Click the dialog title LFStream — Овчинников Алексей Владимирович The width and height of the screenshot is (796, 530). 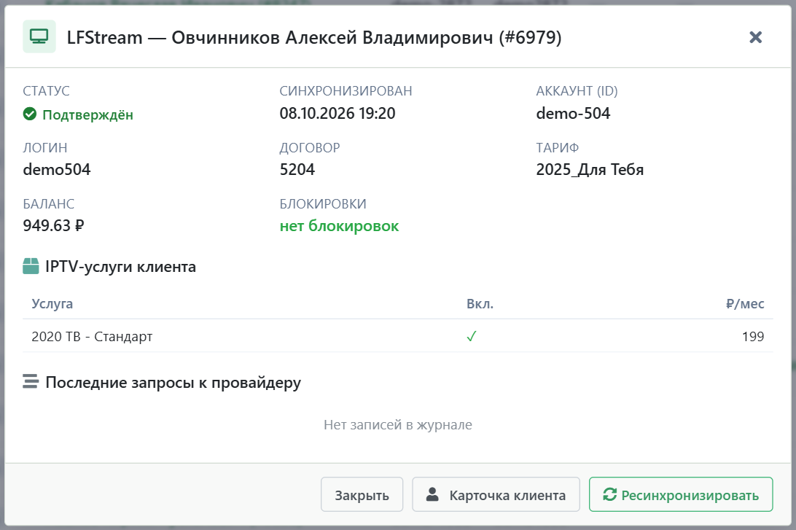[x=314, y=38]
